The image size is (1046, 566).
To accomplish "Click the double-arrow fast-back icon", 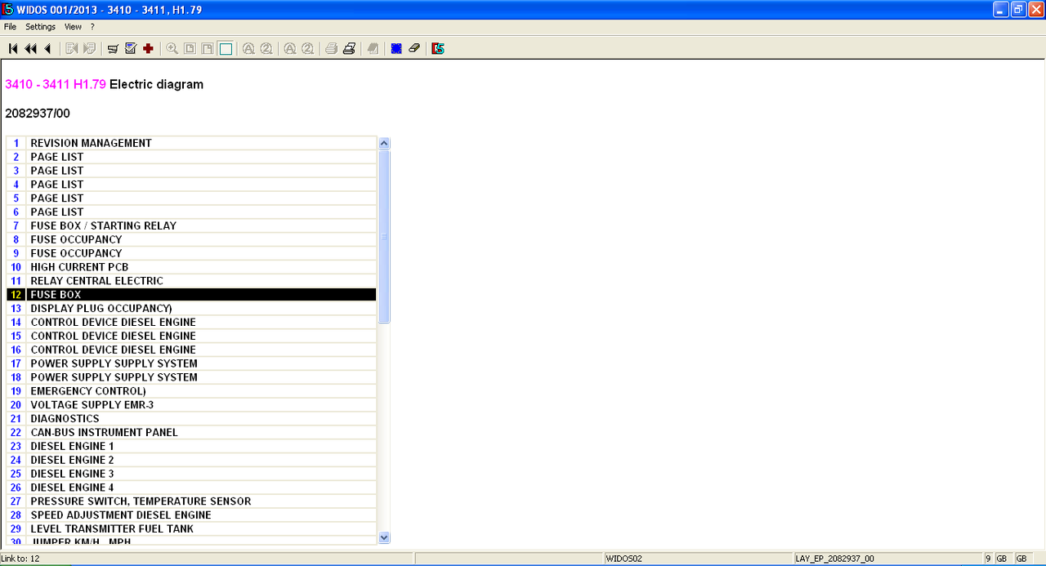I will click(x=30, y=49).
